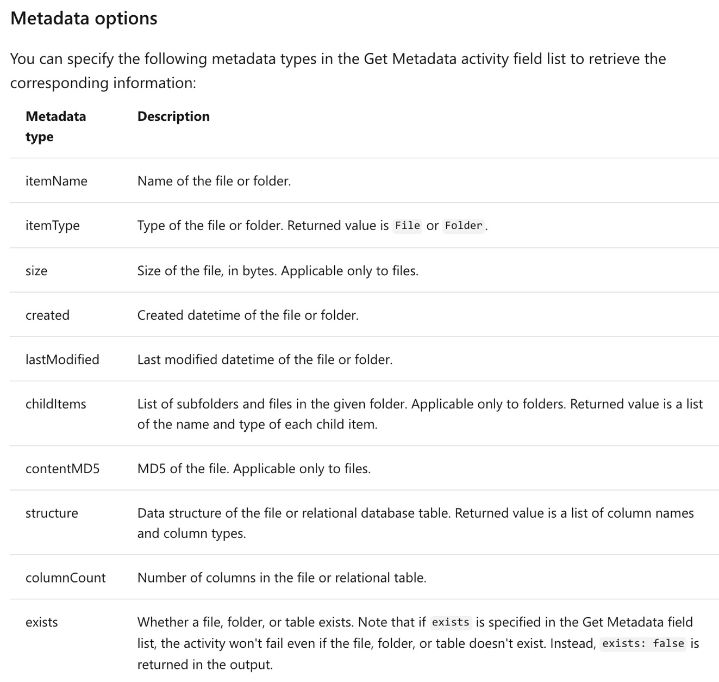Screen dimensions: 719x682
Task: Click the File inline code value
Action: pyautogui.click(x=408, y=226)
